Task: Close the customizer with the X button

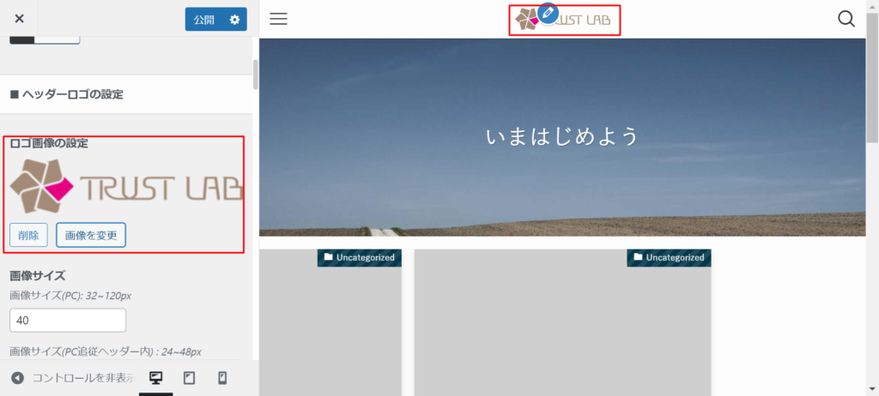Action: (x=19, y=19)
